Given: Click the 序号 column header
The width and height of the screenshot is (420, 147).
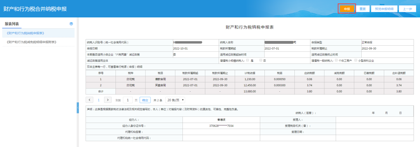Looking at the screenshot, I should [101, 73].
